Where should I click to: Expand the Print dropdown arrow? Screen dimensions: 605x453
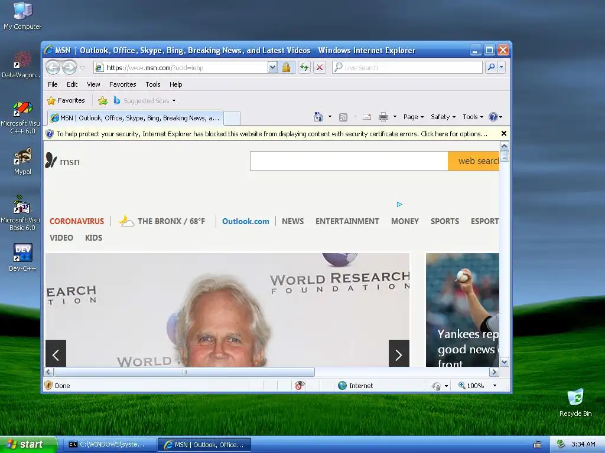395,117
